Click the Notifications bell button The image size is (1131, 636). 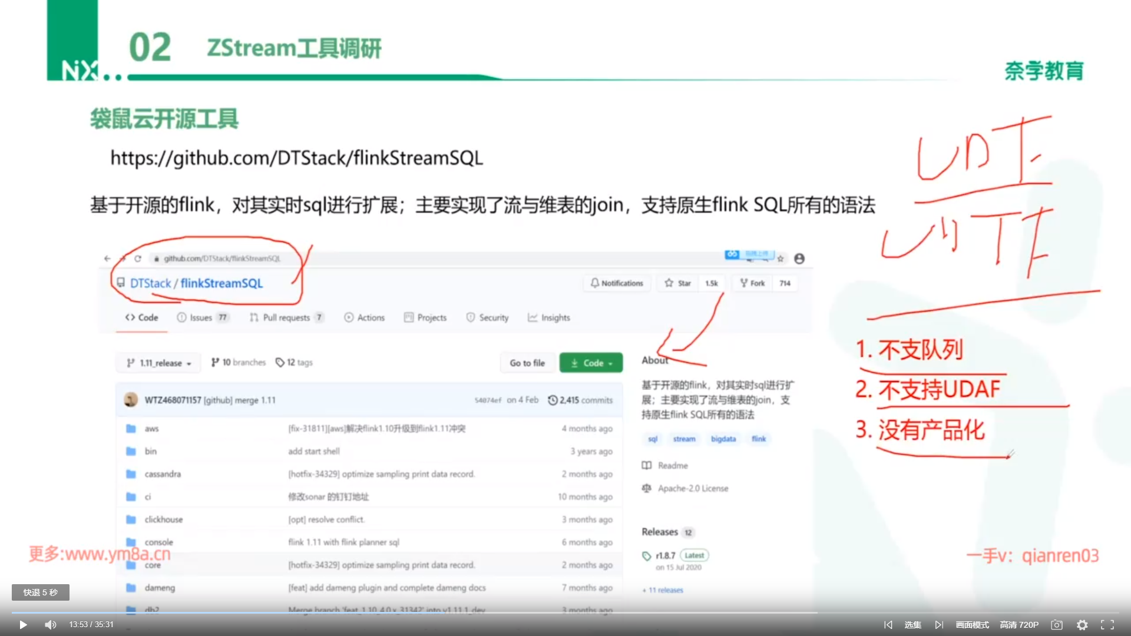coord(617,283)
